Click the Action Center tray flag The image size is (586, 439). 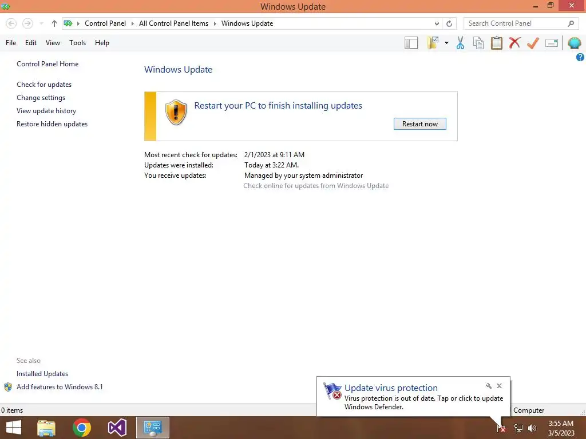[501, 428]
